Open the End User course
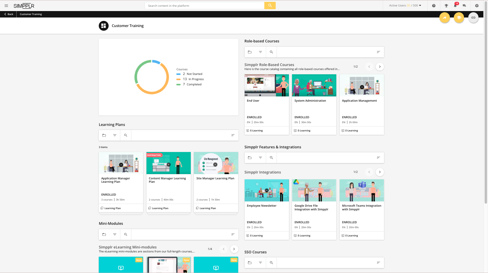The height and width of the screenshot is (273, 488). 267,104
